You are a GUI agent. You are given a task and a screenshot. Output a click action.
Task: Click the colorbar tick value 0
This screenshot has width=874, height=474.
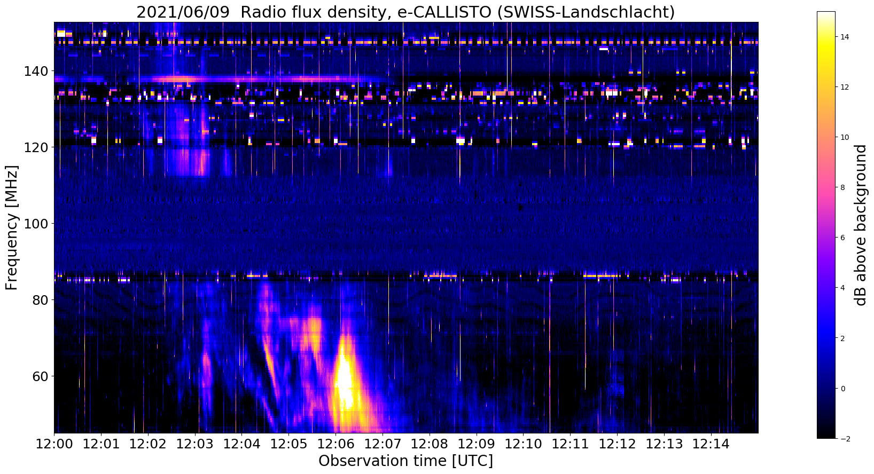click(x=843, y=388)
